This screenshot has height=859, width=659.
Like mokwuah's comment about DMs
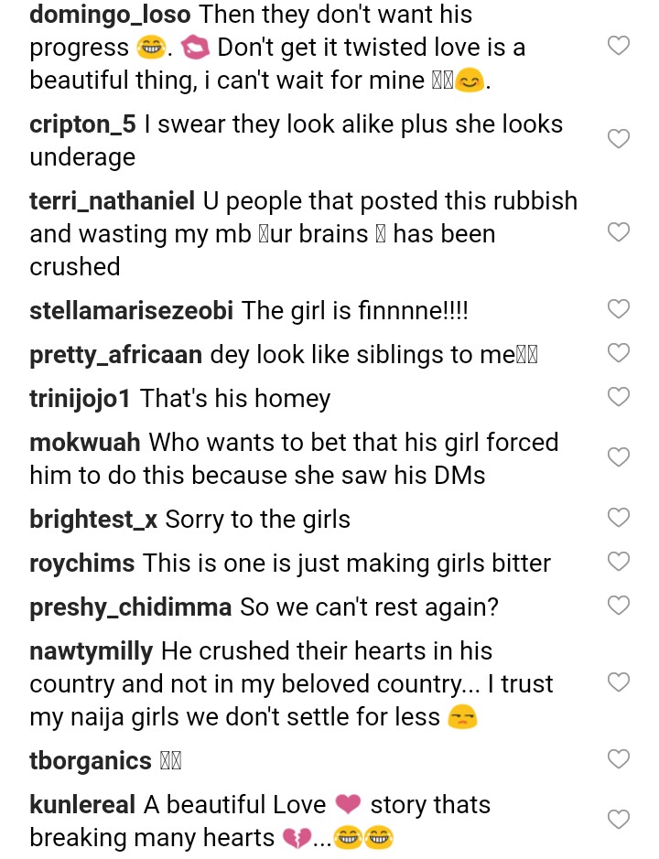(619, 457)
